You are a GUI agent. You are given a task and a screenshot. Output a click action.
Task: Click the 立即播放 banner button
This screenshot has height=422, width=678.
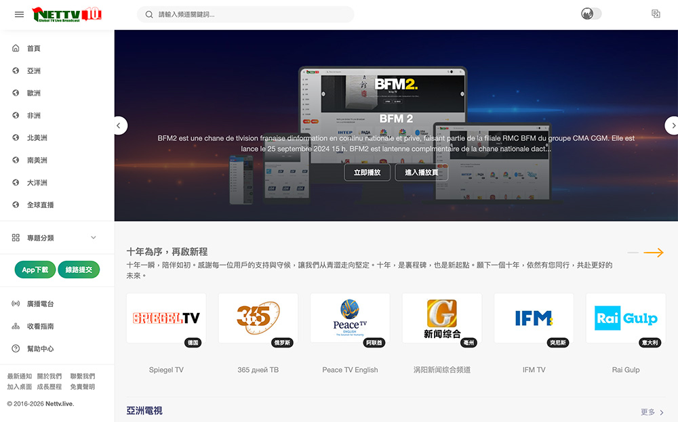click(x=367, y=172)
